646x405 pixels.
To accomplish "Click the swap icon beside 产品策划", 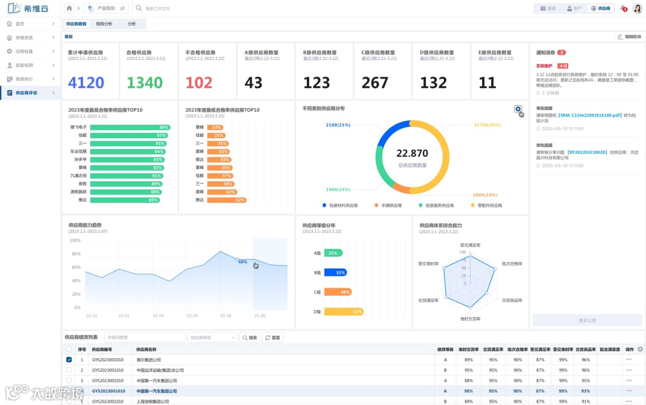I will click(x=123, y=8).
